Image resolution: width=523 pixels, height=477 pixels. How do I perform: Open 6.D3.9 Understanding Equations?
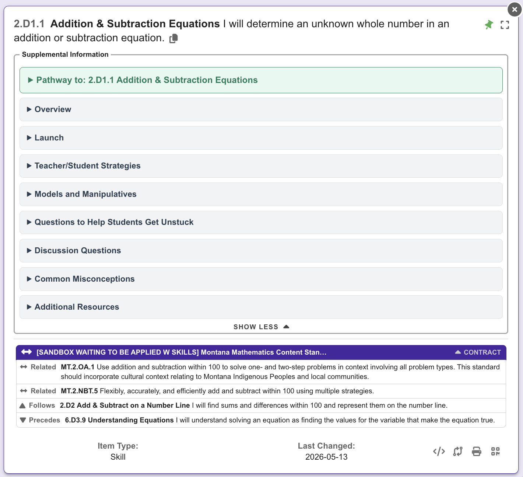point(280,420)
